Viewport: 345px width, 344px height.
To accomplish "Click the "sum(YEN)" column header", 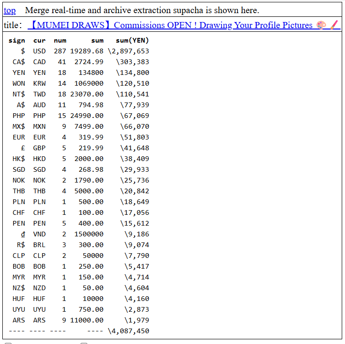I will point(132,41).
